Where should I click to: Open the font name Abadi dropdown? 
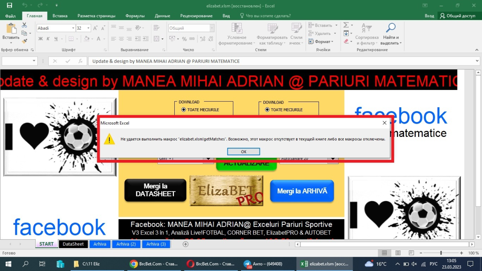(x=73, y=28)
